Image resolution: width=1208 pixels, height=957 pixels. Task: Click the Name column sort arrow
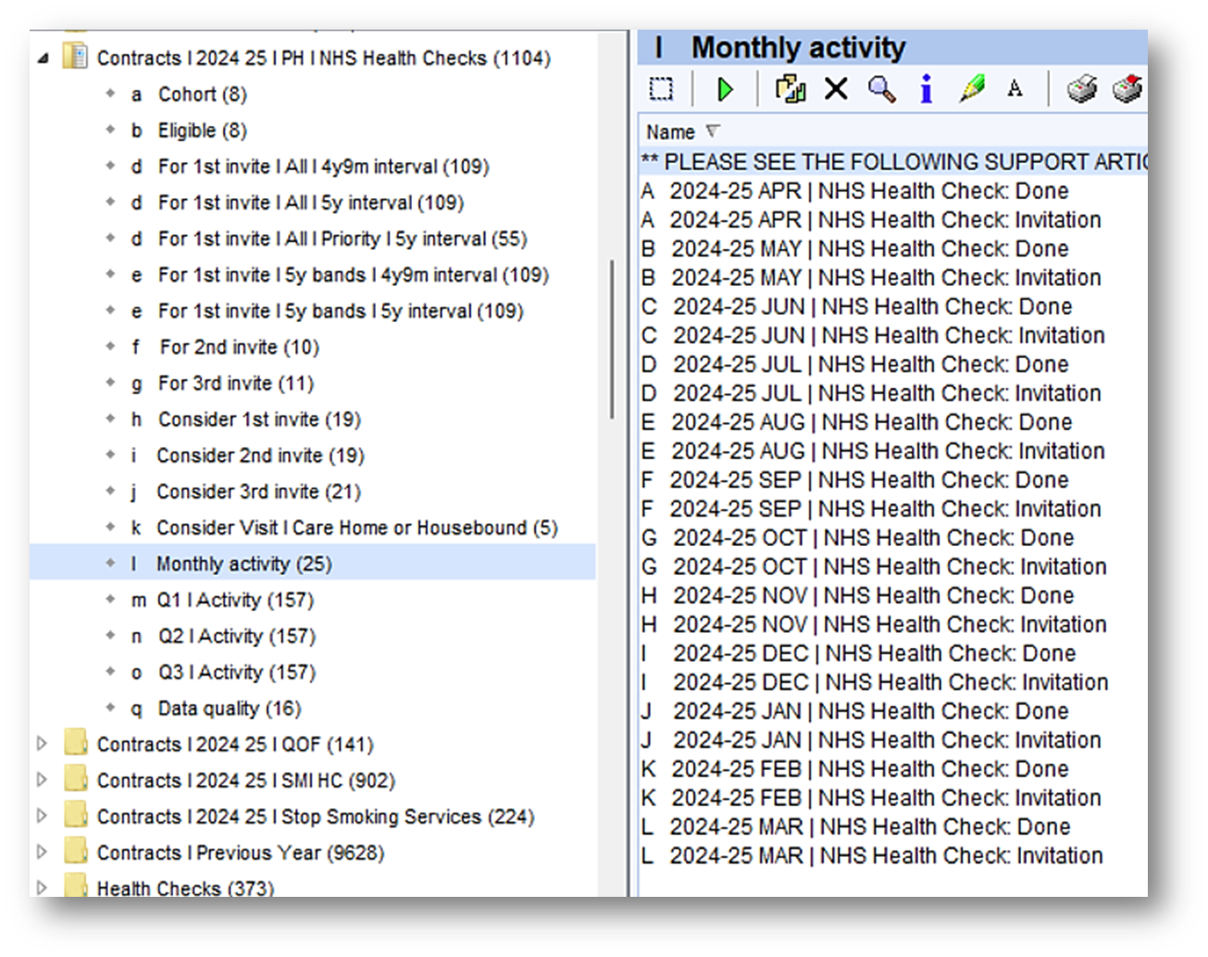pyautogui.click(x=712, y=131)
